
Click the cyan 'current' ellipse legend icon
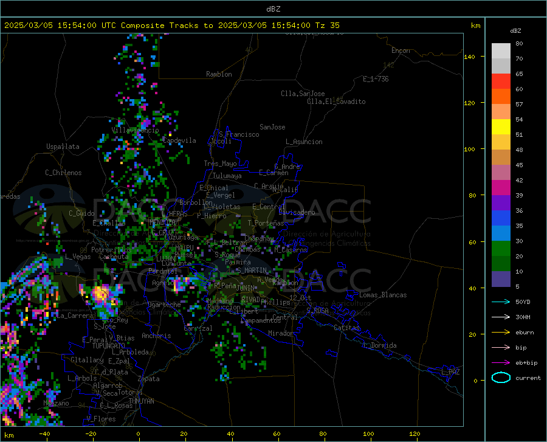501,378
